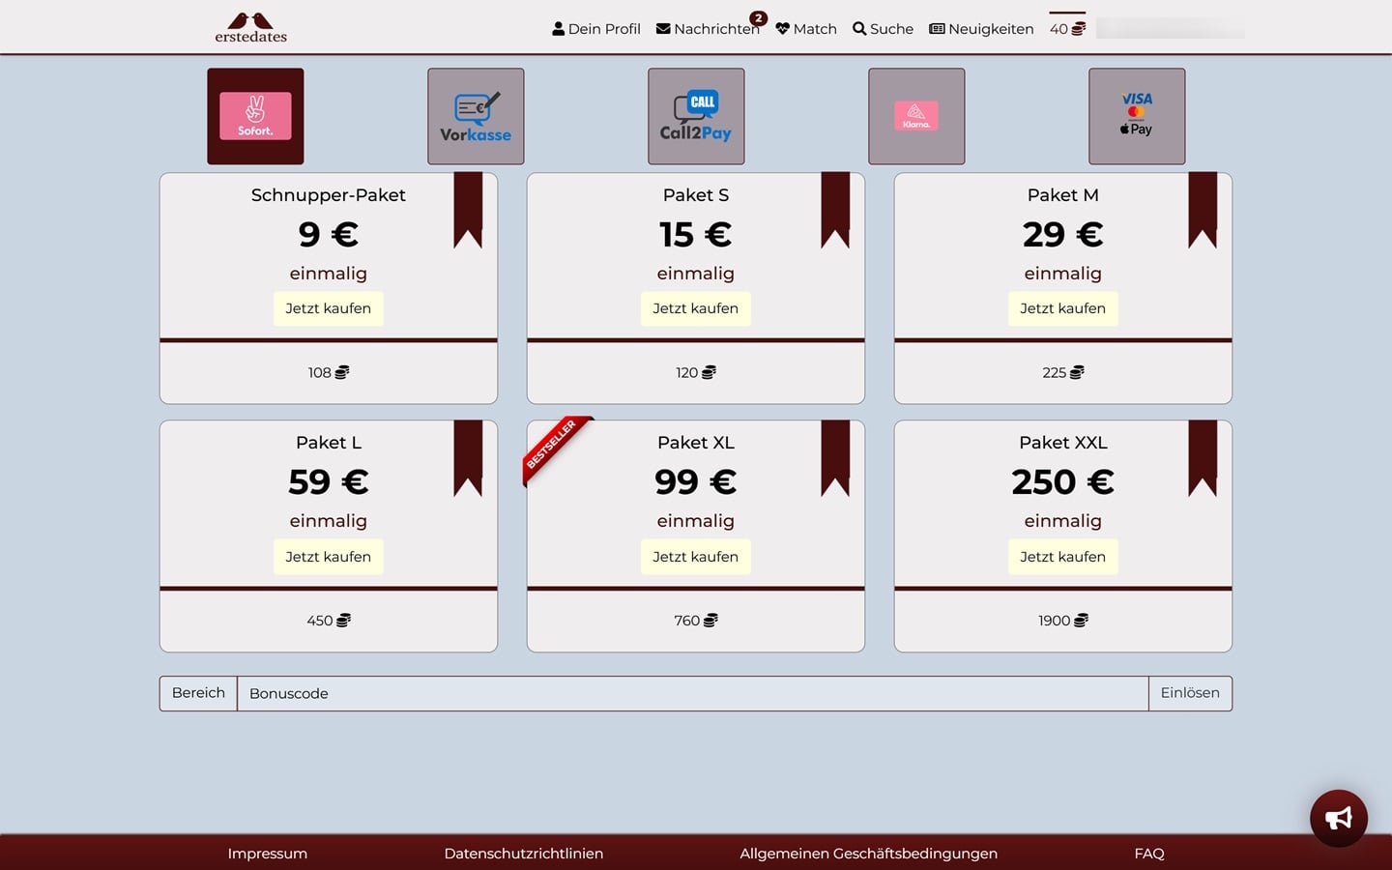
Task: Click Jetzt kaufen for Paket XL
Action: tap(695, 557)
